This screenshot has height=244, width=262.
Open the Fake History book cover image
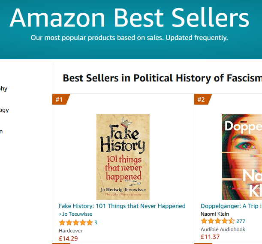(123, 157)
